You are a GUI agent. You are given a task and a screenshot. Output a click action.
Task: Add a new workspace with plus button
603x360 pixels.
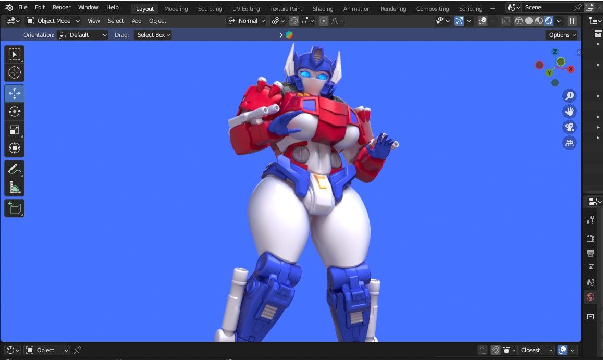point(493,8)
